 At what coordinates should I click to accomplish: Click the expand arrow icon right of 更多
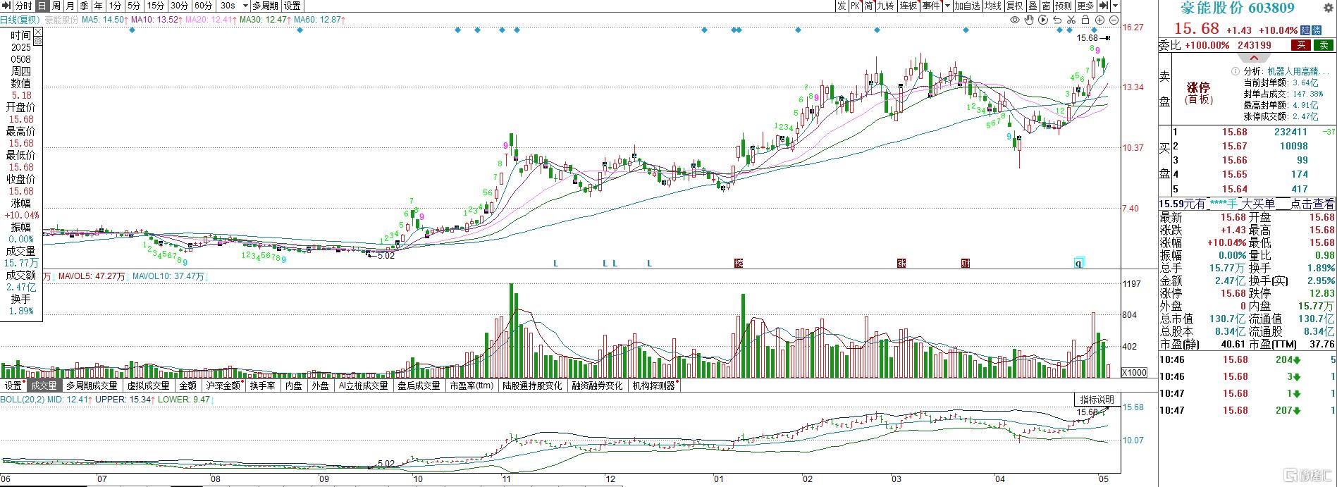pos(1104,6)
